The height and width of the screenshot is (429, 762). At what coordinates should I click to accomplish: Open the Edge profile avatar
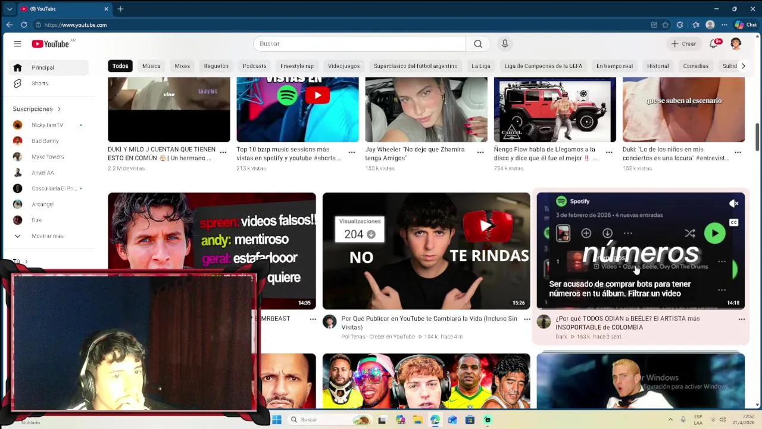(710, 24)
